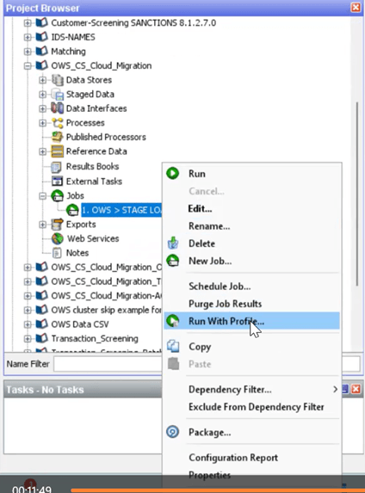
Task: Expand the Processes node
Action: click(42, 123)
